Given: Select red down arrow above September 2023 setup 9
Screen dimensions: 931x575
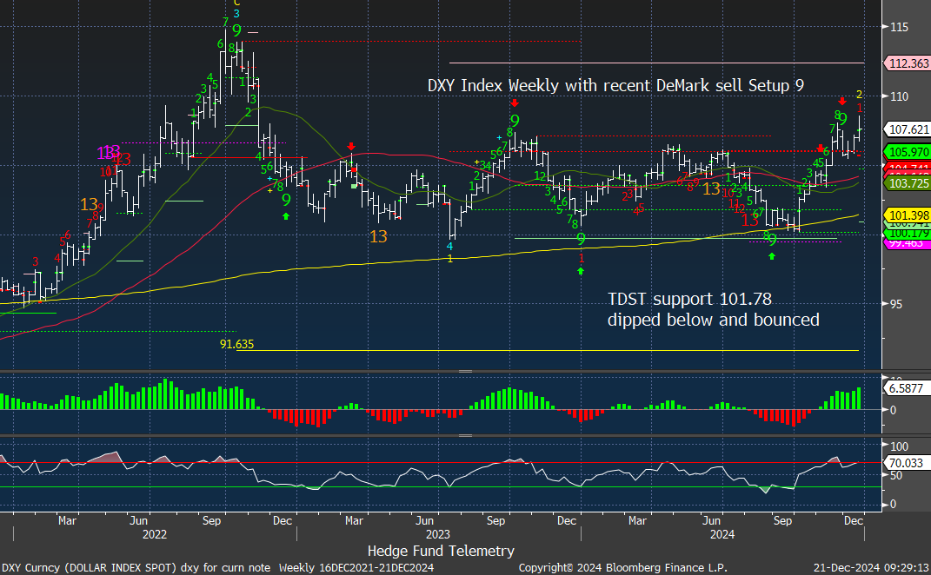Looking at the screenshot, I should 515,103.
